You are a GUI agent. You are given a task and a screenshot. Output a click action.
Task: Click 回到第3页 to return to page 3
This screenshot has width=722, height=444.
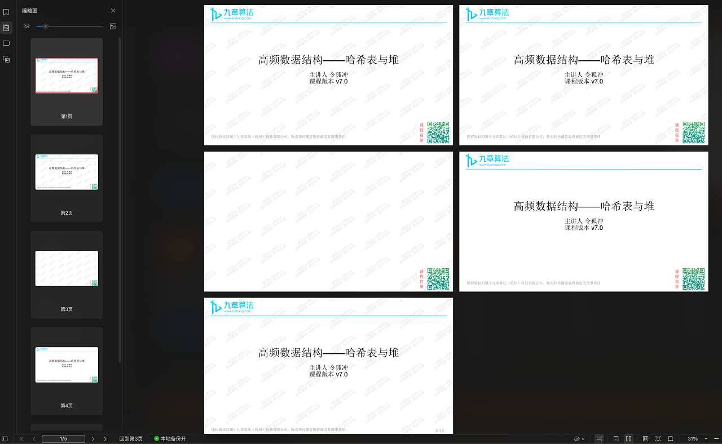pos(131,439)
